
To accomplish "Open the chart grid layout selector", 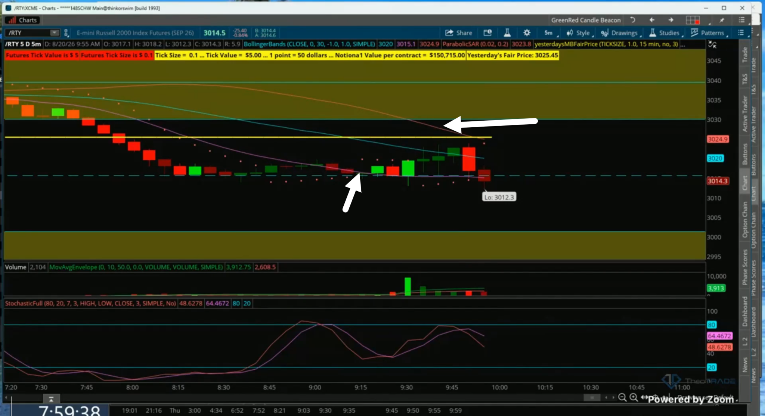I will tap(693, 20).
